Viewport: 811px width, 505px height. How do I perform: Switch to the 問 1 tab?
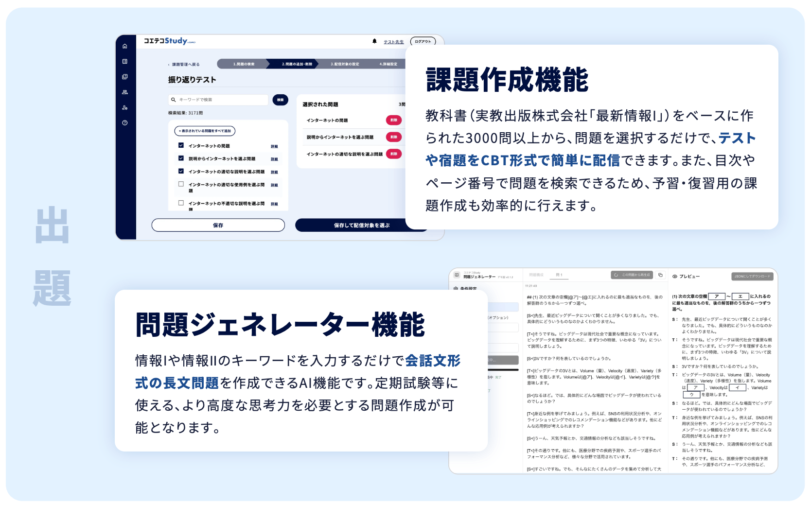coord(559,275)
